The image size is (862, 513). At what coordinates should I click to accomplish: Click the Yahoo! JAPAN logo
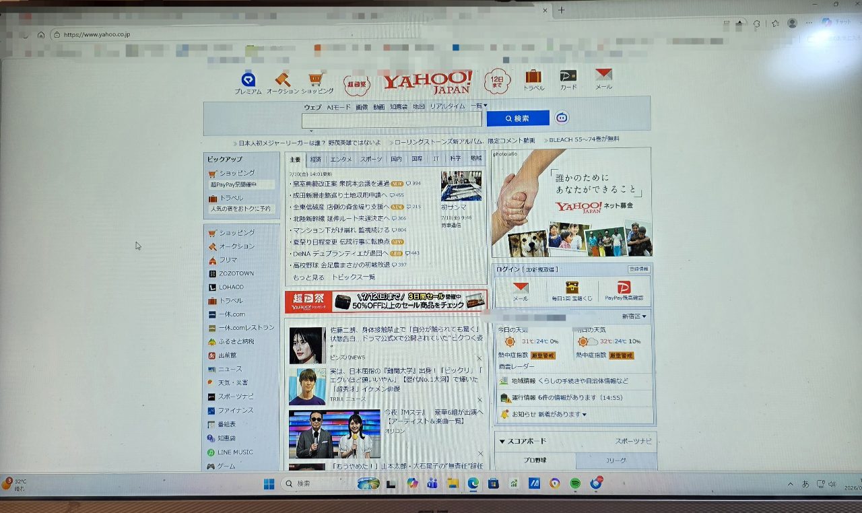click(428, 81)
